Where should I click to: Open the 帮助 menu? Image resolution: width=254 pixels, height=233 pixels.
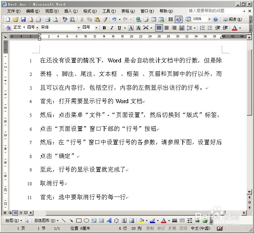[166, 11]
